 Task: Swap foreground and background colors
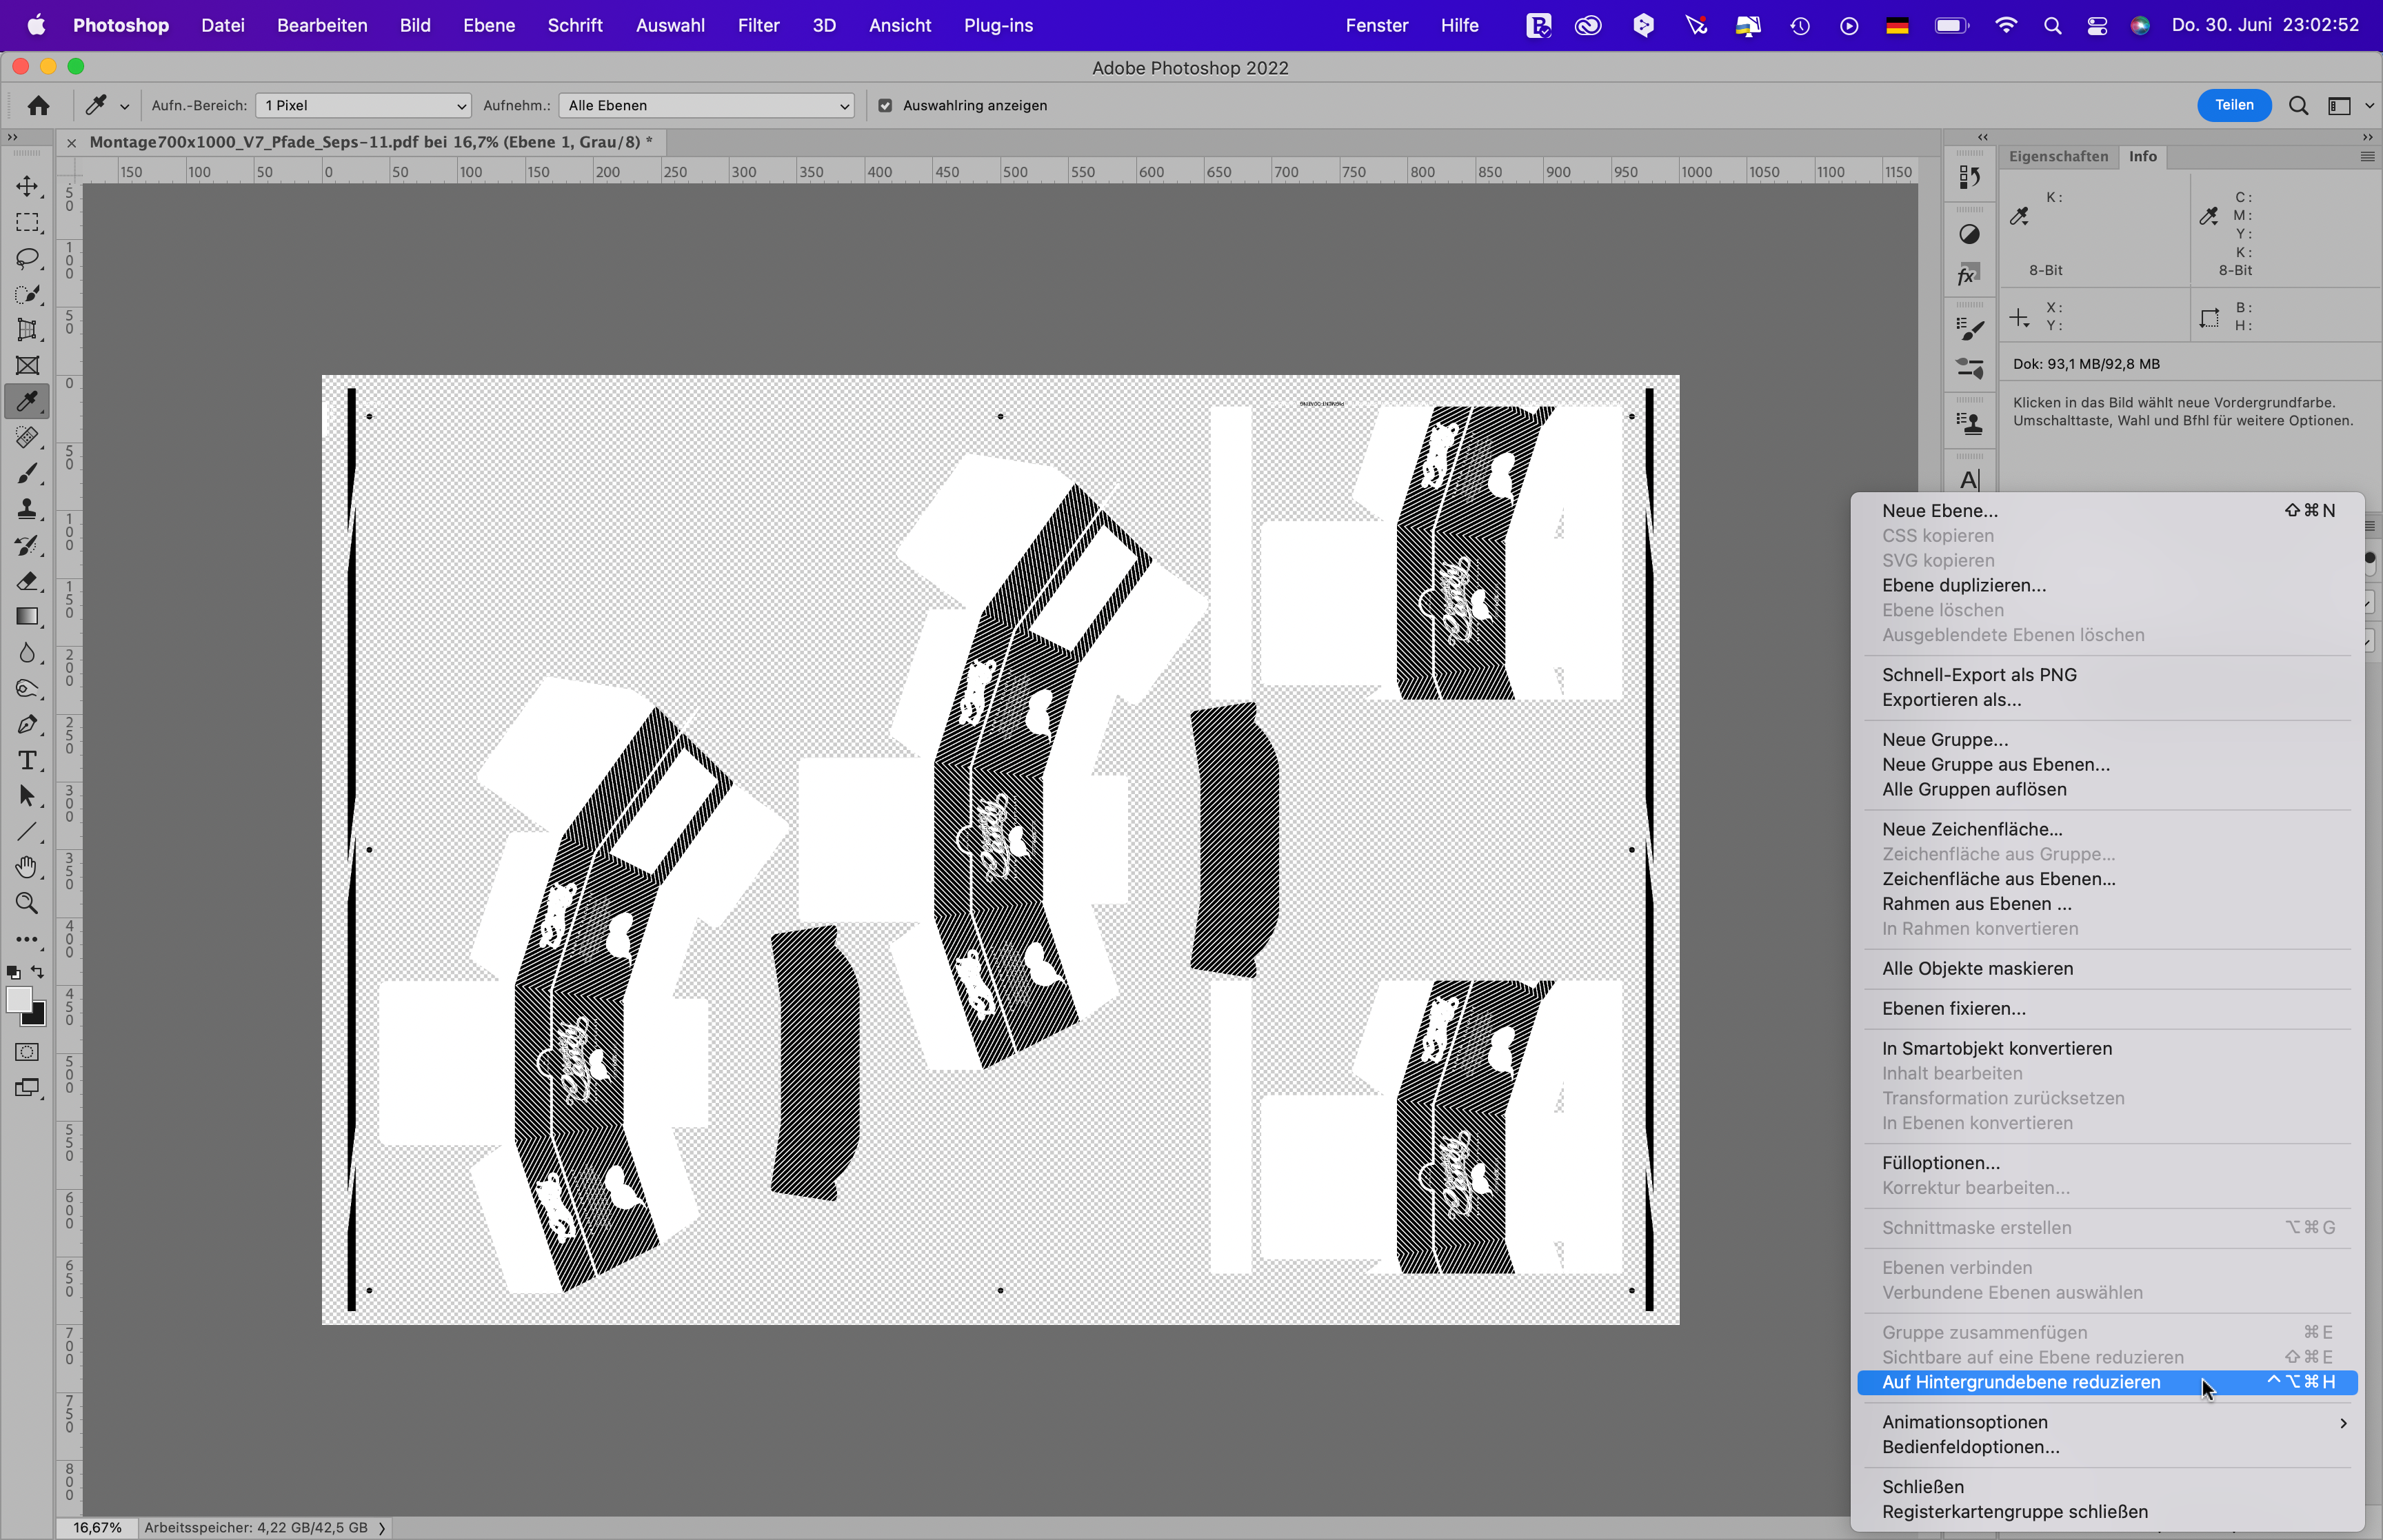pos(38,972)
